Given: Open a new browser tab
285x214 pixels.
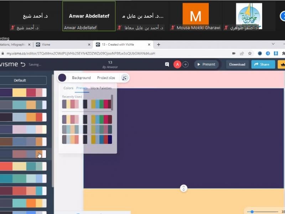Looking at the screenshot, I should (159, 45).
